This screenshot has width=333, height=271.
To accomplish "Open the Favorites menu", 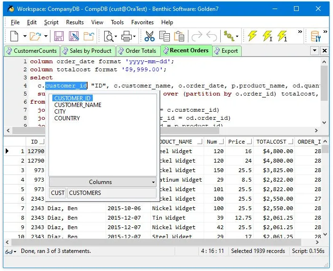I will 142,22.
